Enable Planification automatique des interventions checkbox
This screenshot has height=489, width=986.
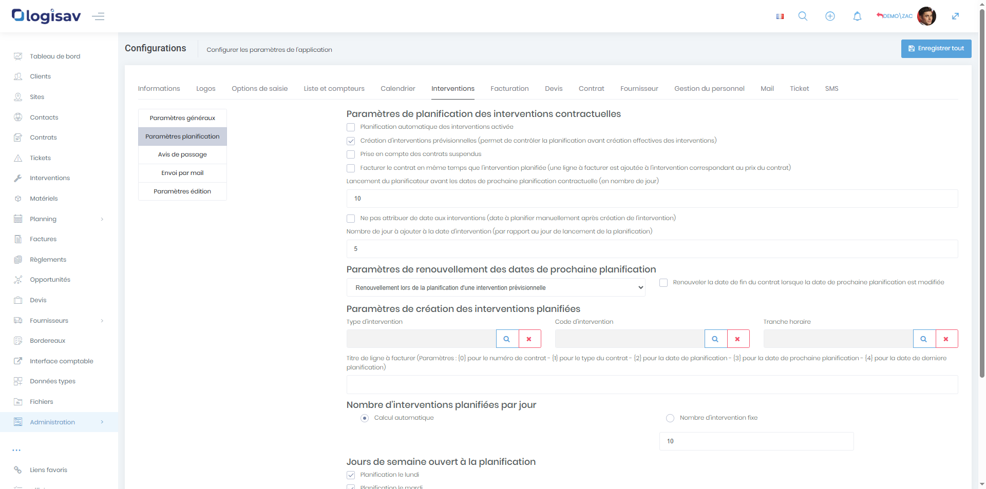click(351, 127)
